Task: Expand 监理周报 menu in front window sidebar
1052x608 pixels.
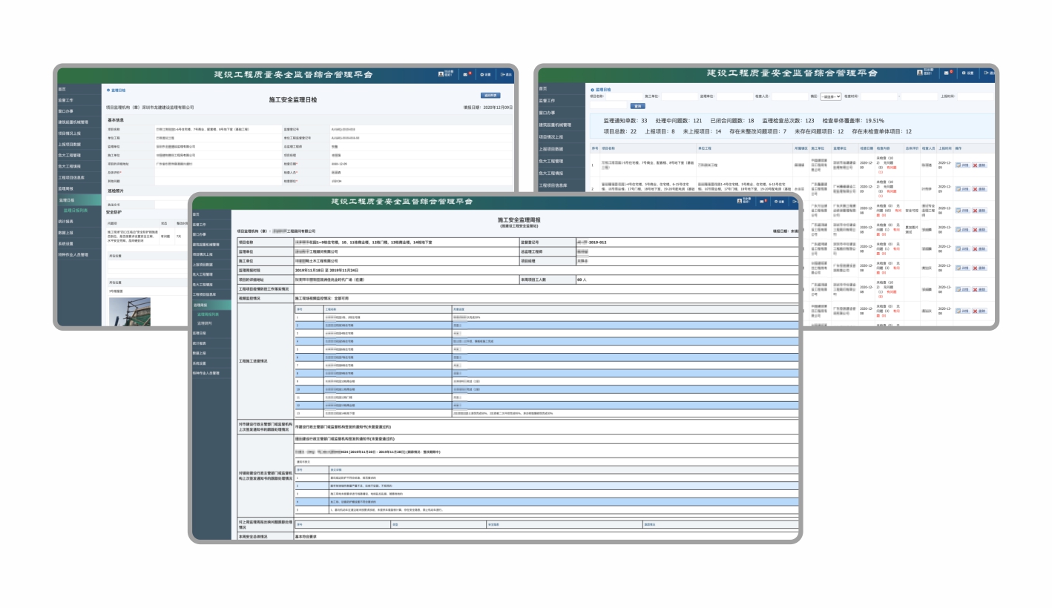Action: pyautogui.click(x=201, y=305)
